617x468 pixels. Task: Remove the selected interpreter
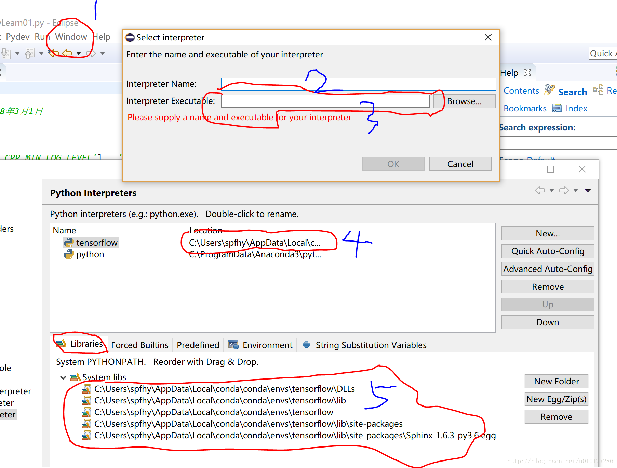tap(548, 287)
